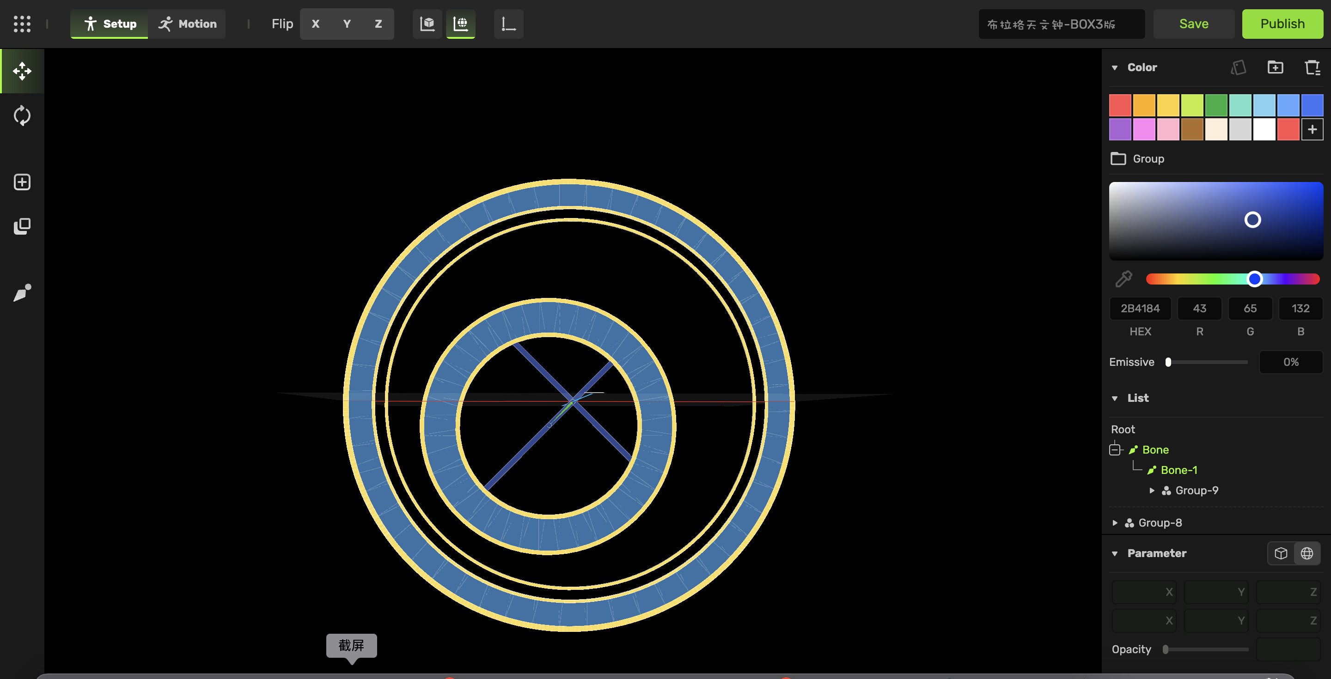Collapse the Color panel section
Screen dimensions: 1331x679
(1115, 67)
